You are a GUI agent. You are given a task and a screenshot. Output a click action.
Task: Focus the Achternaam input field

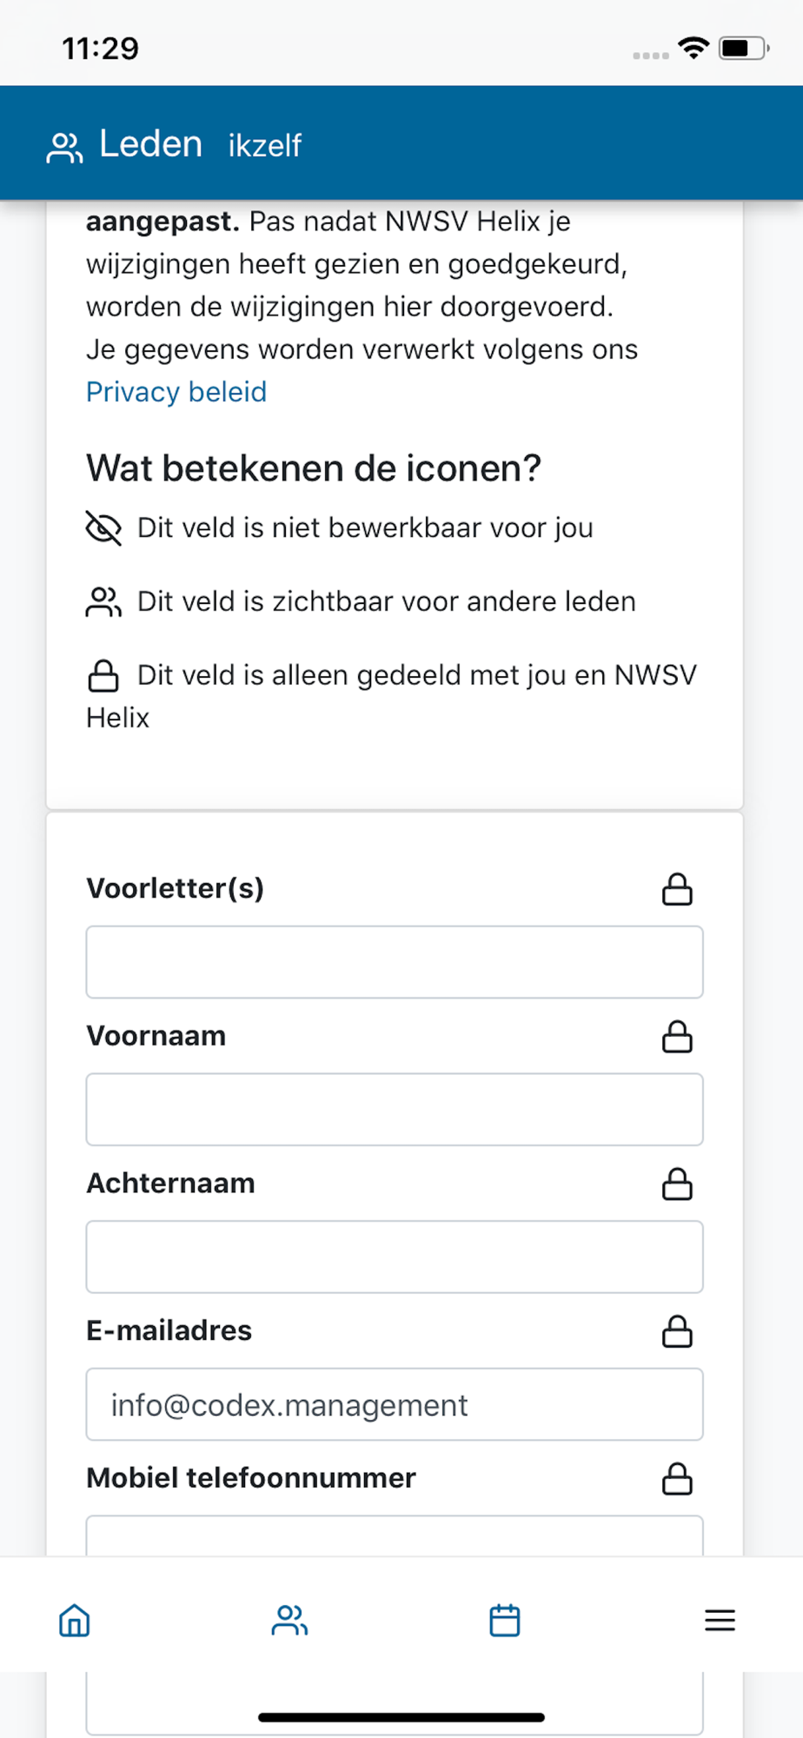click(395, 1257)
